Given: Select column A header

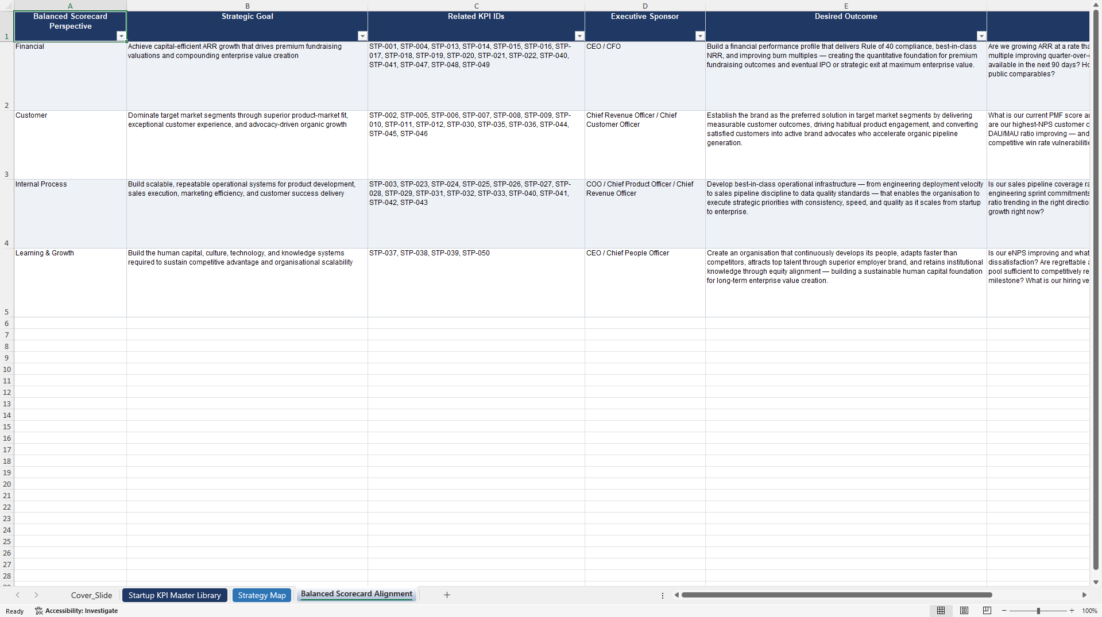Looking at the screenshot, I should tap(70, 6).
